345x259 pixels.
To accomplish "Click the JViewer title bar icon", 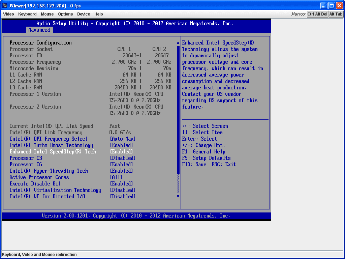I will pyautogui.click(x=5, y=5).
